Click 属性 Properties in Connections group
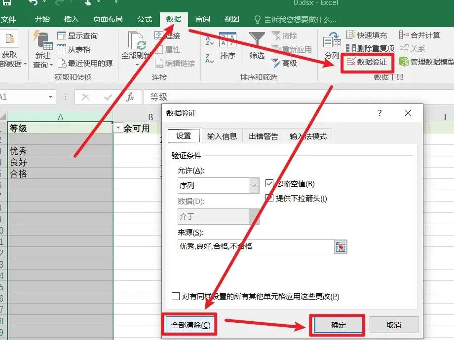 [x=168, y=49]
